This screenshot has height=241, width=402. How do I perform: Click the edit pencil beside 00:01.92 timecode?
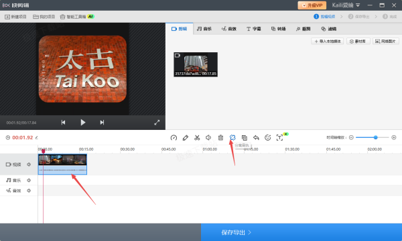tap(37, 137)
